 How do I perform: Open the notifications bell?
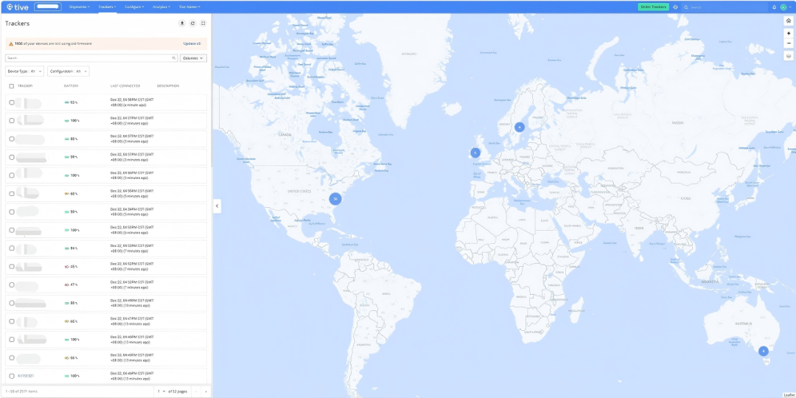(774, 7)
